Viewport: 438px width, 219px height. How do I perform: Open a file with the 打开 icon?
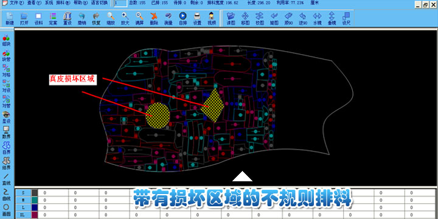tap(24, 18)
